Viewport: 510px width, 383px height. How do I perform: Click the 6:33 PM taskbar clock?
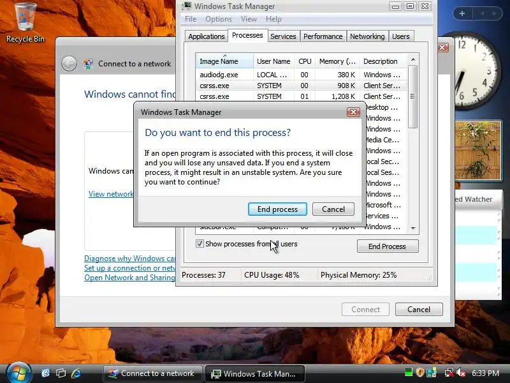pos(485,373)
